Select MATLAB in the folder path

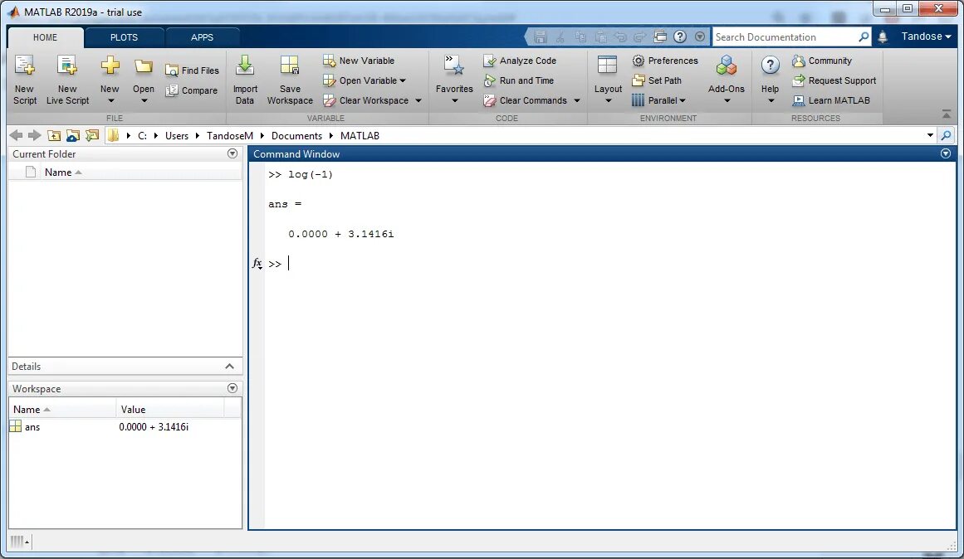click(x=360, y=136)
